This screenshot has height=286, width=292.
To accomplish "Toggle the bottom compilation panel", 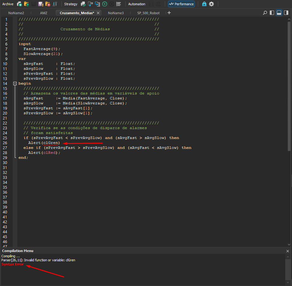I will [x=279, y=13].
